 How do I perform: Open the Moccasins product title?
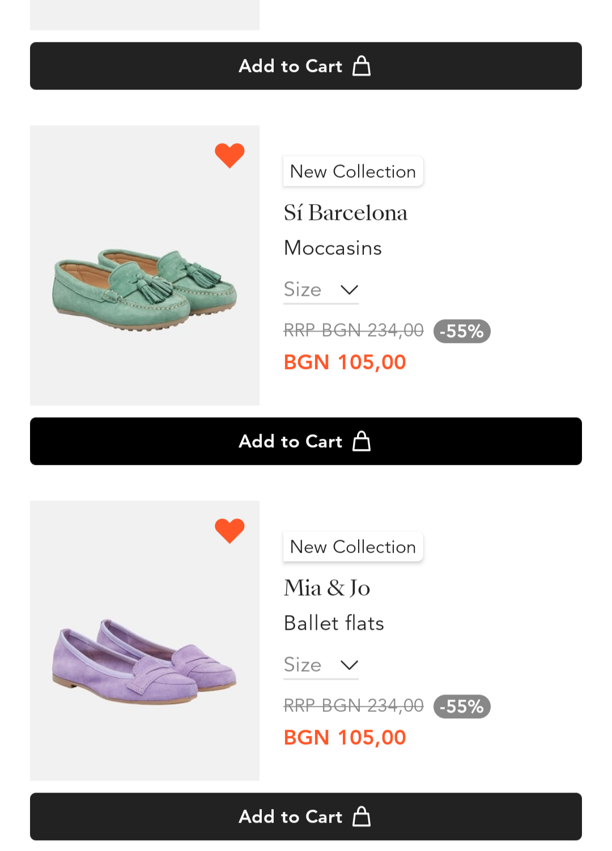coord(333,248)
